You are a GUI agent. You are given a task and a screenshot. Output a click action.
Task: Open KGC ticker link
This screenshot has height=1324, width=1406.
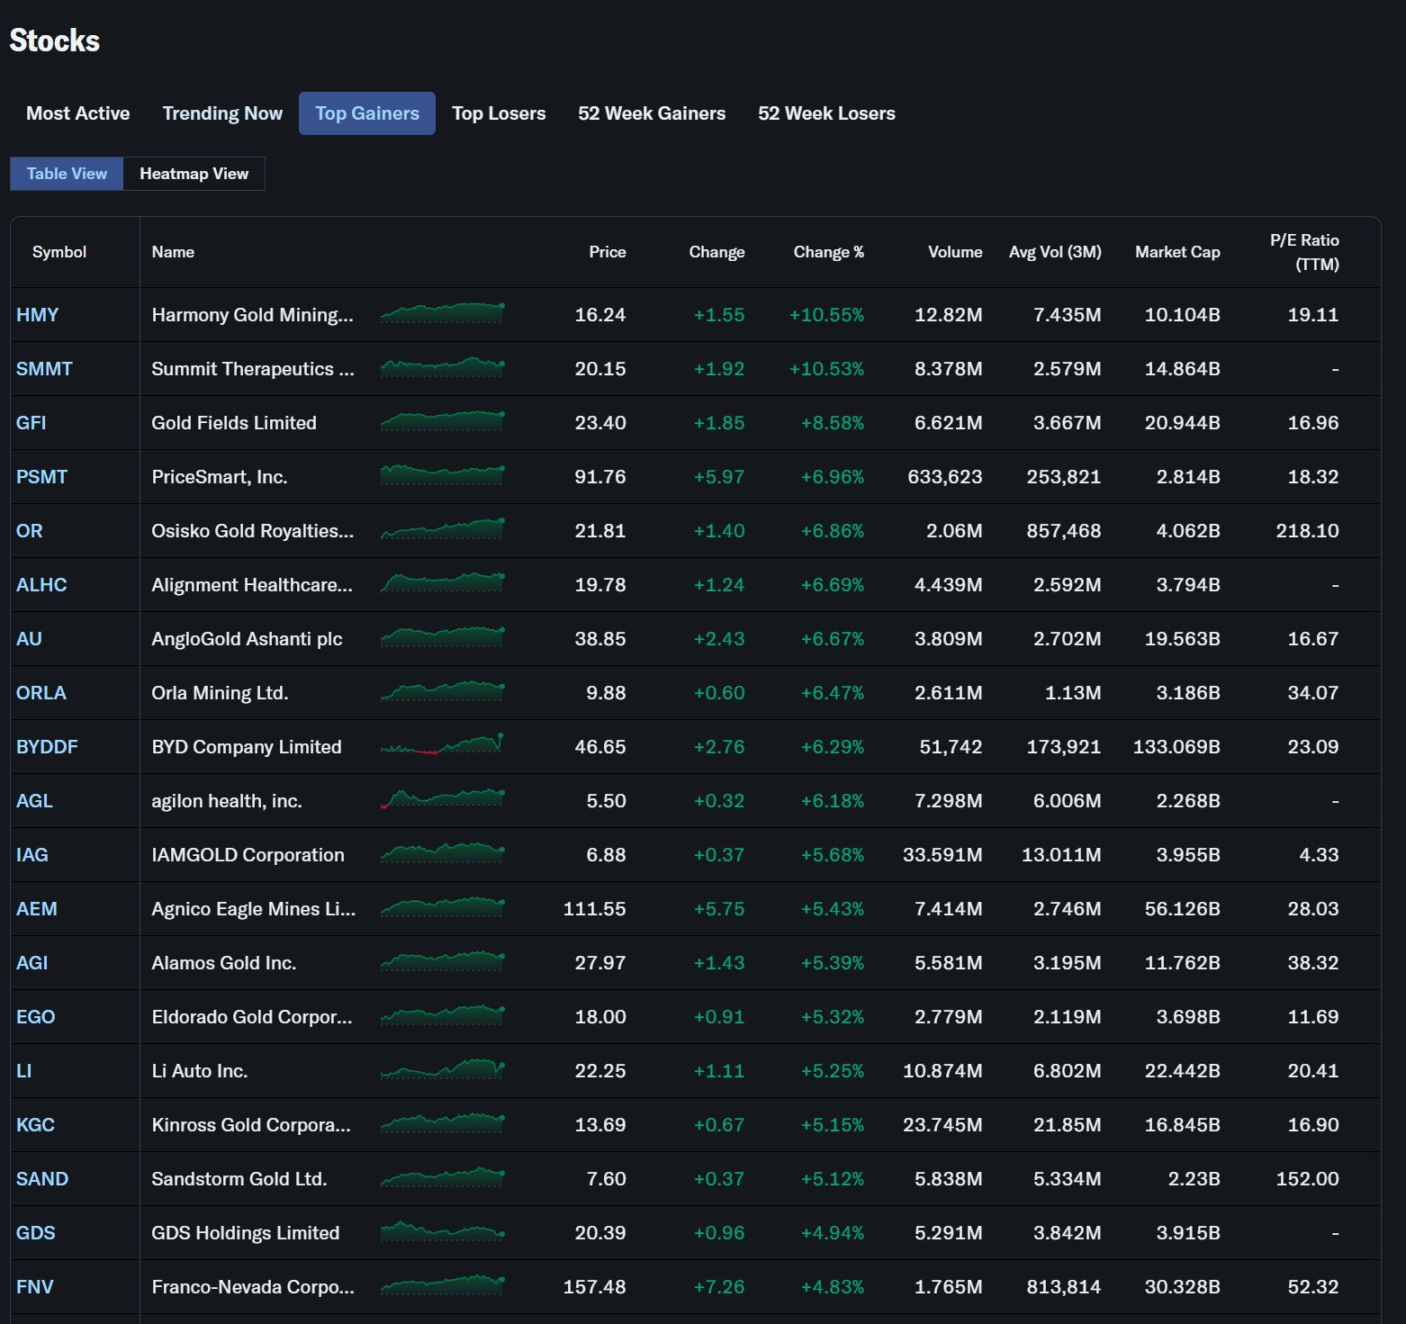tap(35, 1125)
